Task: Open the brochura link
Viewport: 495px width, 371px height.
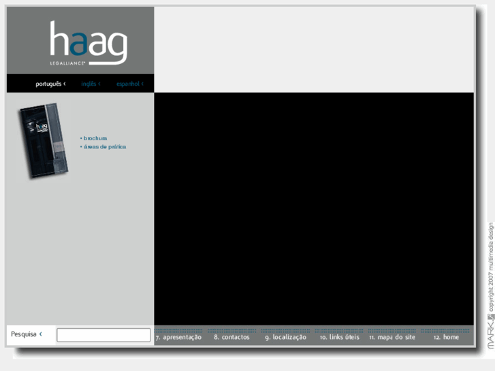Action: 95,138
